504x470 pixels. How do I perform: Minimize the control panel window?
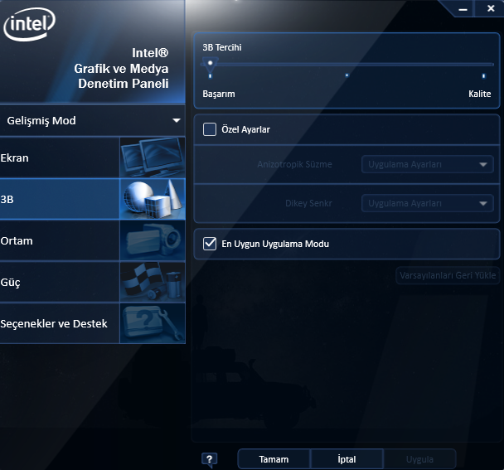463,9
